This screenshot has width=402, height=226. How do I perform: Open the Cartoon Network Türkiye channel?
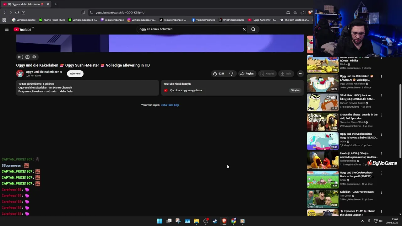[x=353, y=103]
